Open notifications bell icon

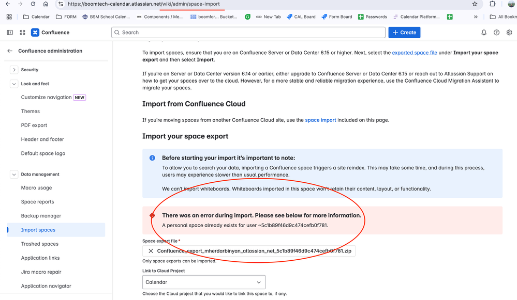coord(484,33)
